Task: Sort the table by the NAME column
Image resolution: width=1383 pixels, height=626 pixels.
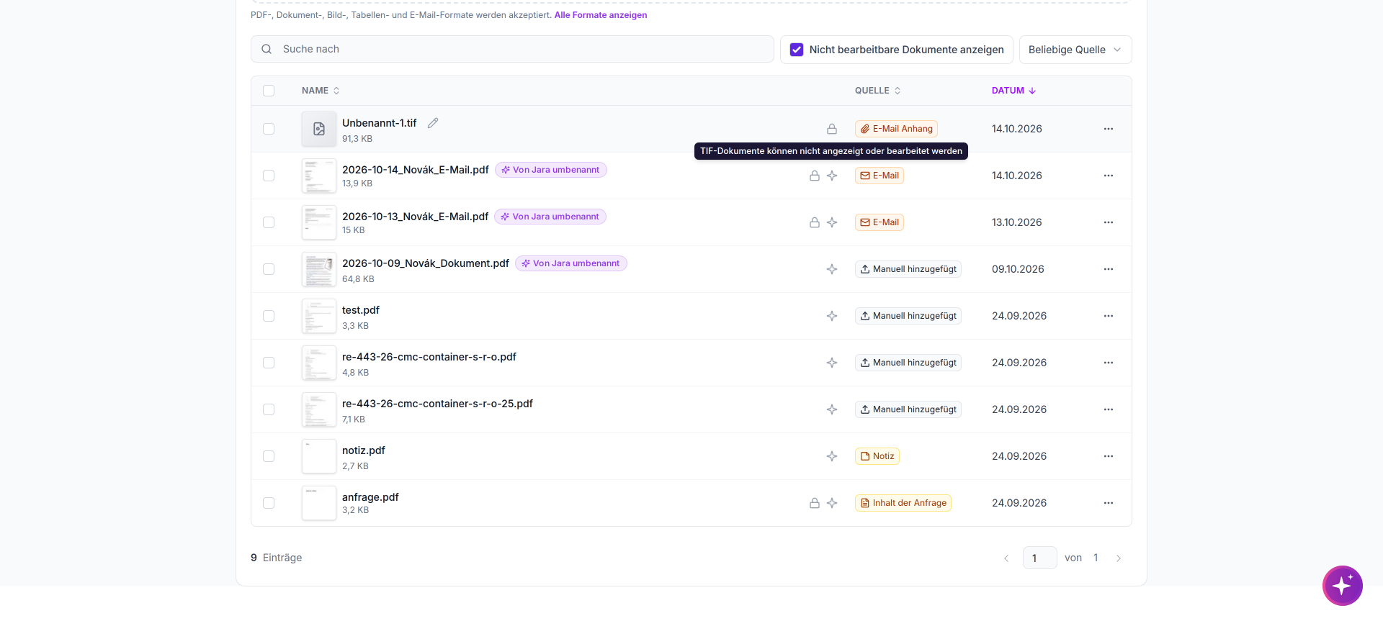Action: 321,91
